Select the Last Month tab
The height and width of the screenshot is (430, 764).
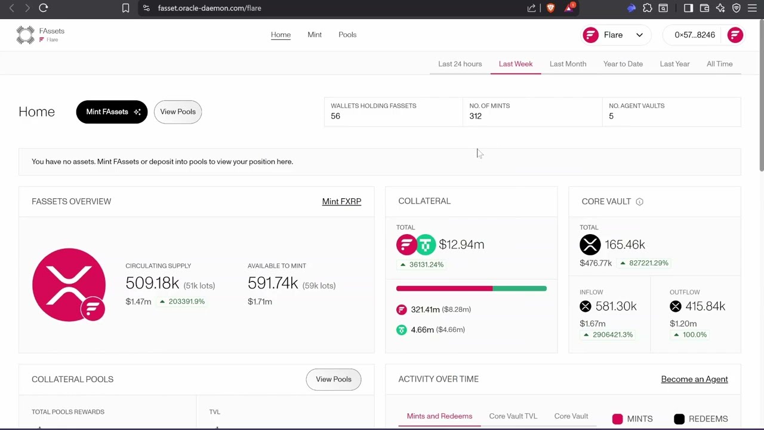coord(568,64)
